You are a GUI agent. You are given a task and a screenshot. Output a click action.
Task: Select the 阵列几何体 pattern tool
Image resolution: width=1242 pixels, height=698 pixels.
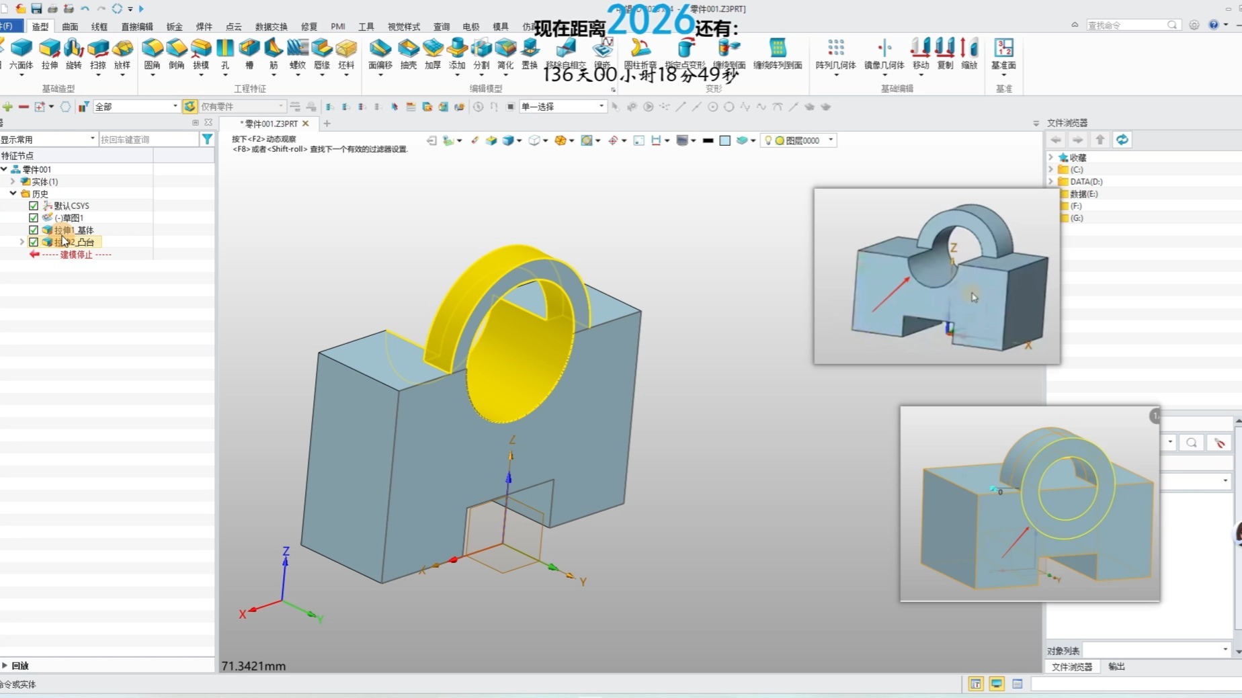tap(836, 54)
